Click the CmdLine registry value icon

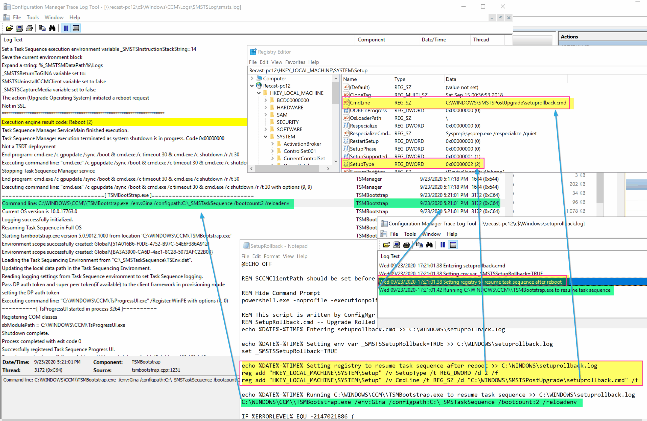[346, 103]
